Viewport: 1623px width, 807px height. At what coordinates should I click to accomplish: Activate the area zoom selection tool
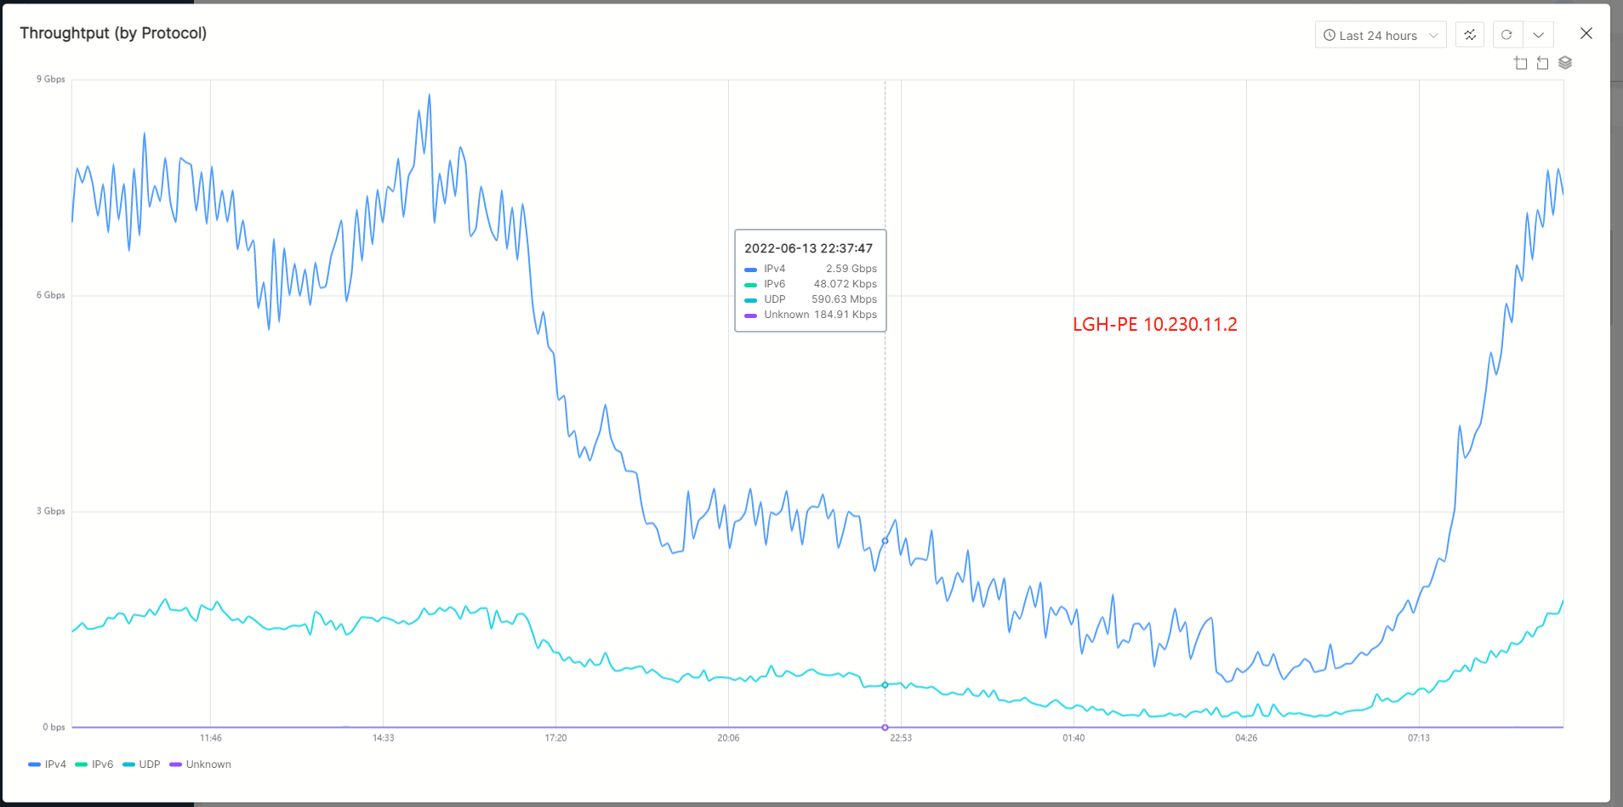(1521, 63)
